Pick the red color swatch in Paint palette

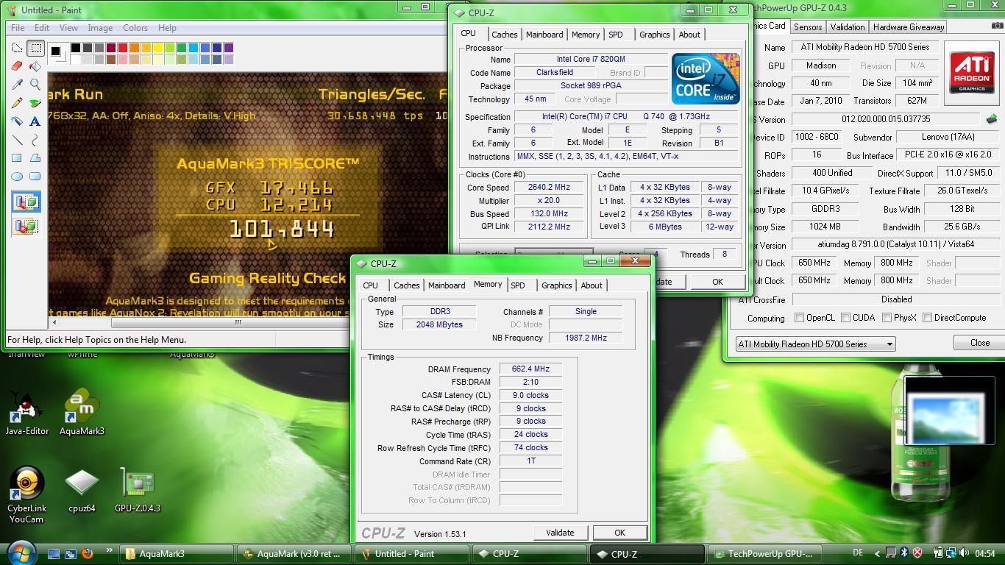point(123,48)
